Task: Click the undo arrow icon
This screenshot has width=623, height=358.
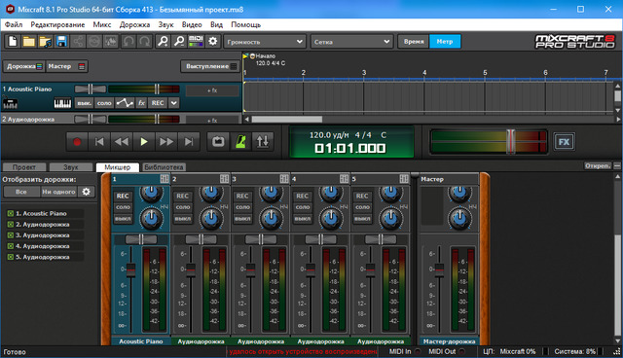Action: [x=128, y=41]
